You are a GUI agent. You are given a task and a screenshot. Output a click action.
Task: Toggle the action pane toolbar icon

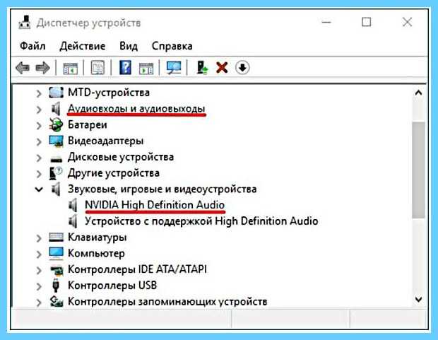(x=146, y=68)
